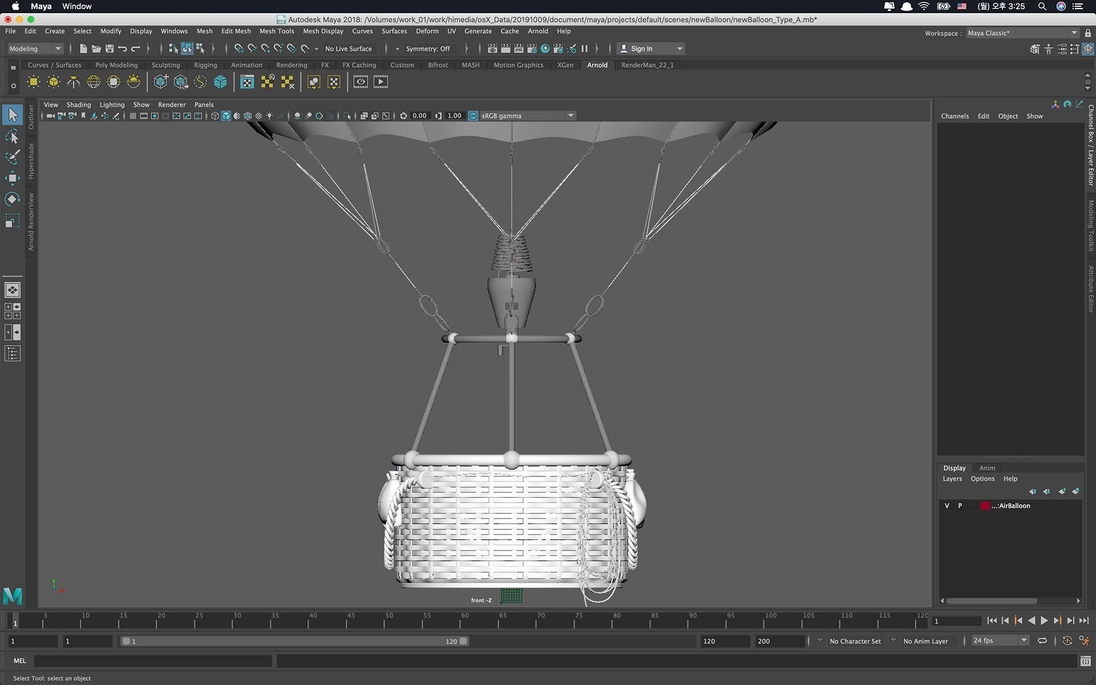
Task: Open the Modeling Toolkit side tab
Action: coord(1090,225)
